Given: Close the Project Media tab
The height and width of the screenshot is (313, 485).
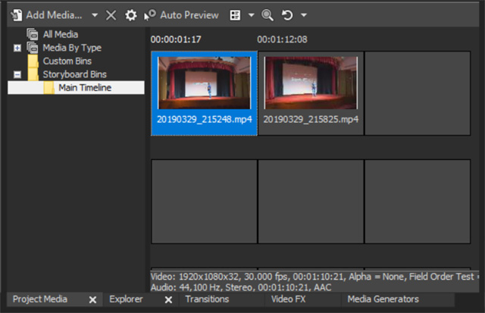Looking at the screenshot, I should pos(92,299).
